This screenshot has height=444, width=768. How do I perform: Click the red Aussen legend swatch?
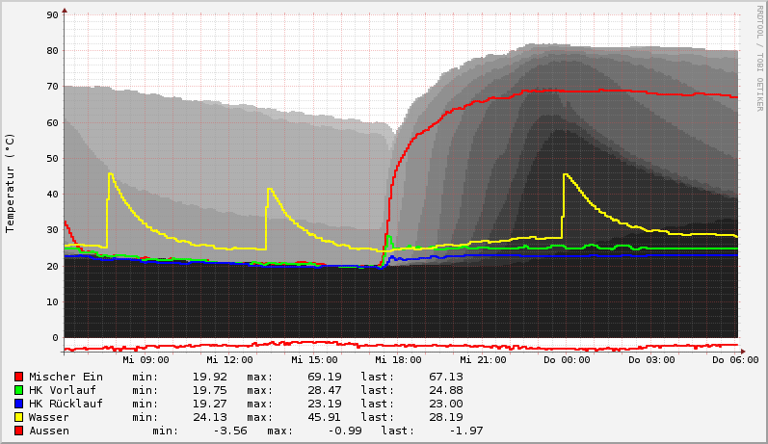(18, 431)
